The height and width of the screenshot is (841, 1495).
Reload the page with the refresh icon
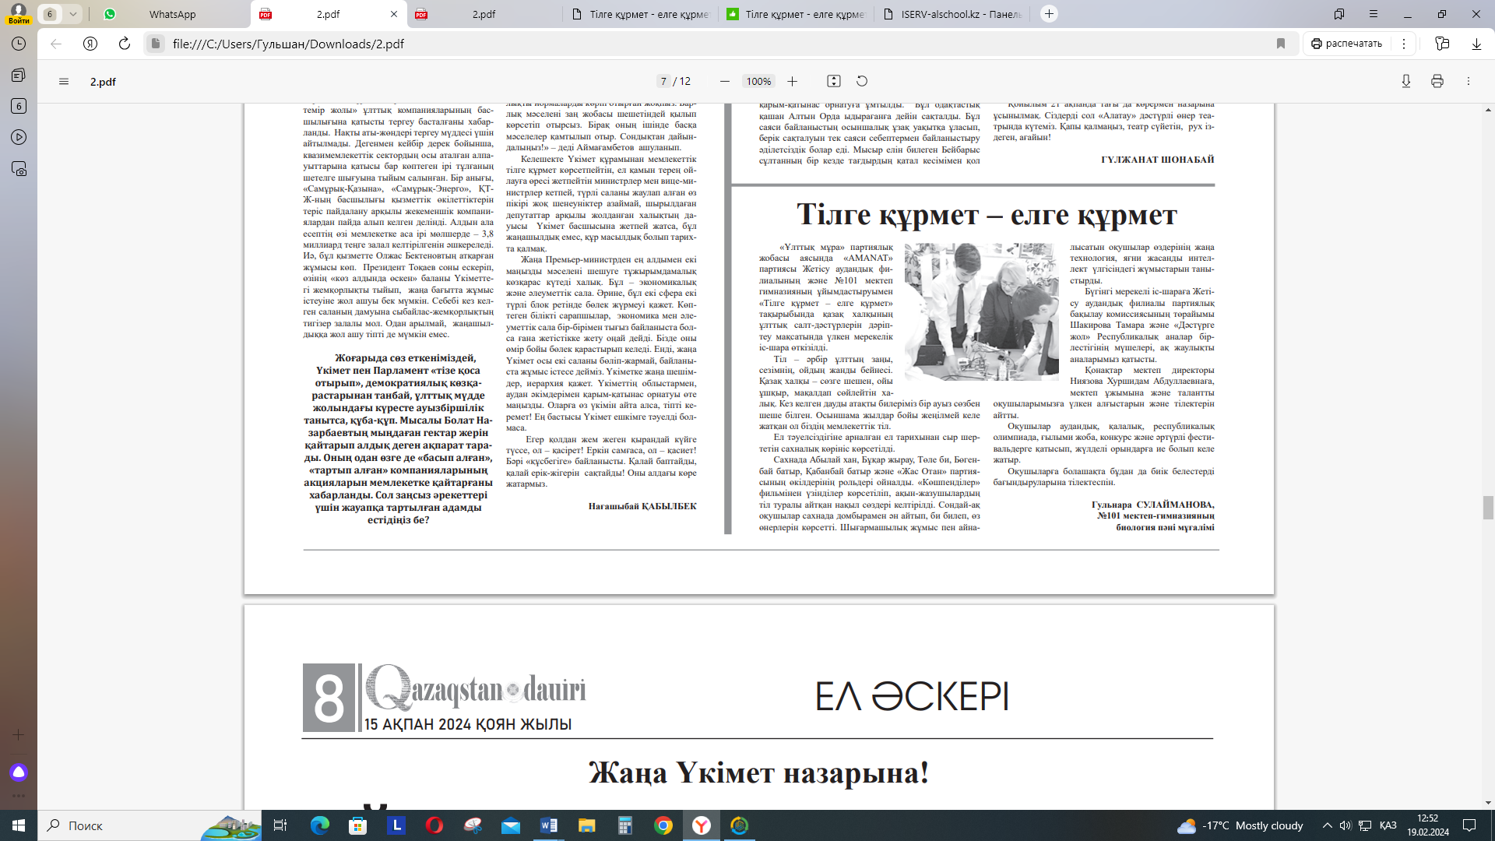(125, 44)
